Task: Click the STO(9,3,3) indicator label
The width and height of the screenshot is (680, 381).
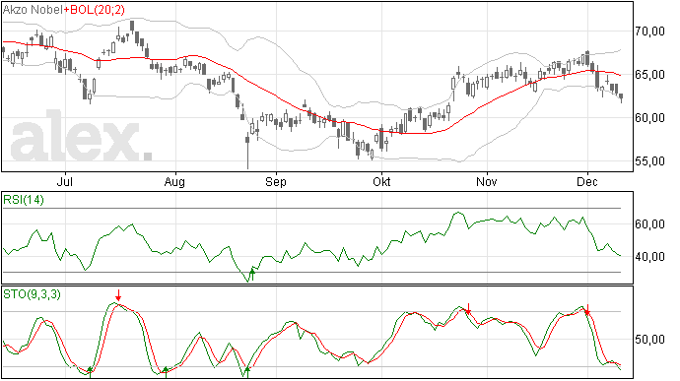Action: [32, 294]
